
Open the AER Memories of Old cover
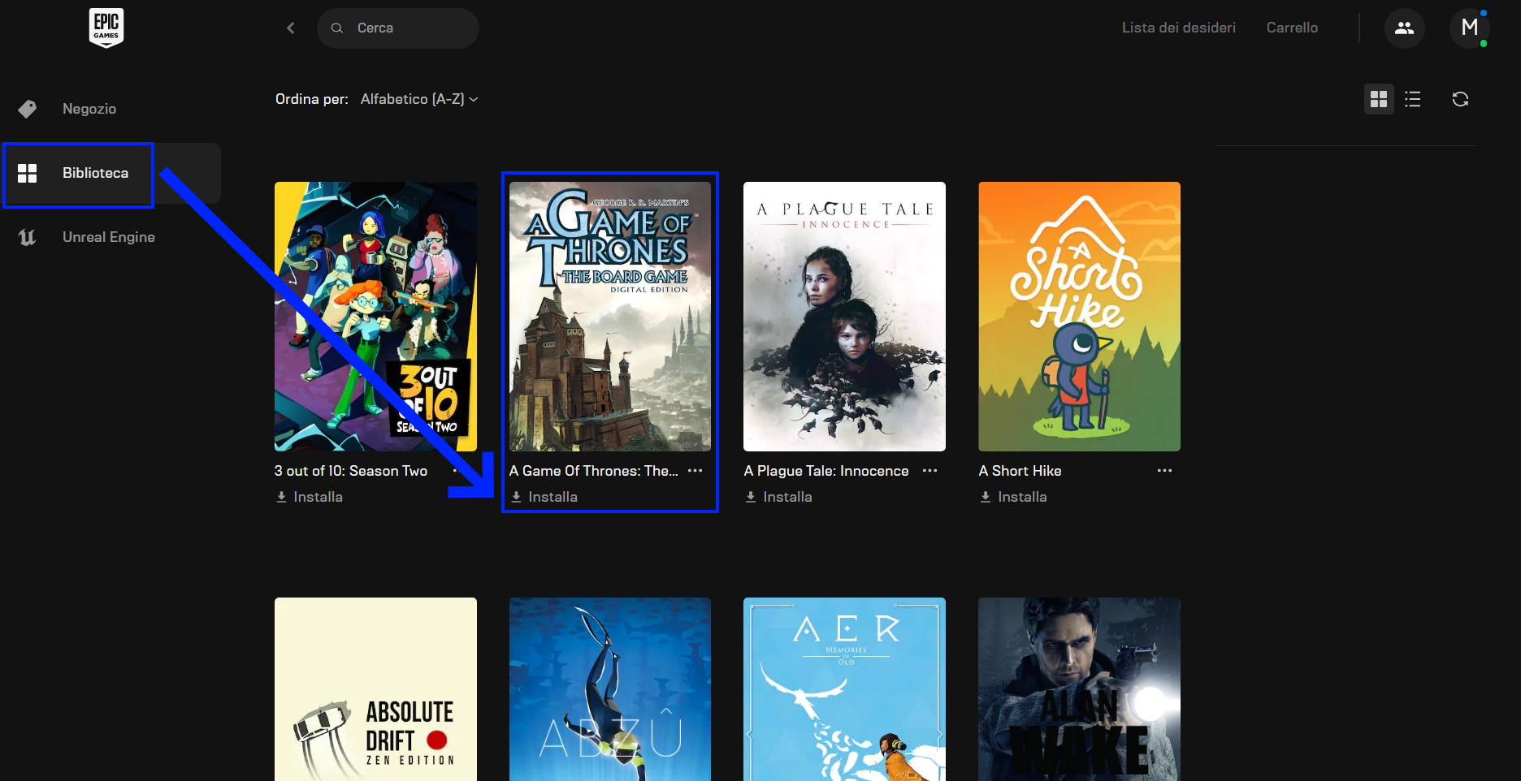(x=844, y=689)
